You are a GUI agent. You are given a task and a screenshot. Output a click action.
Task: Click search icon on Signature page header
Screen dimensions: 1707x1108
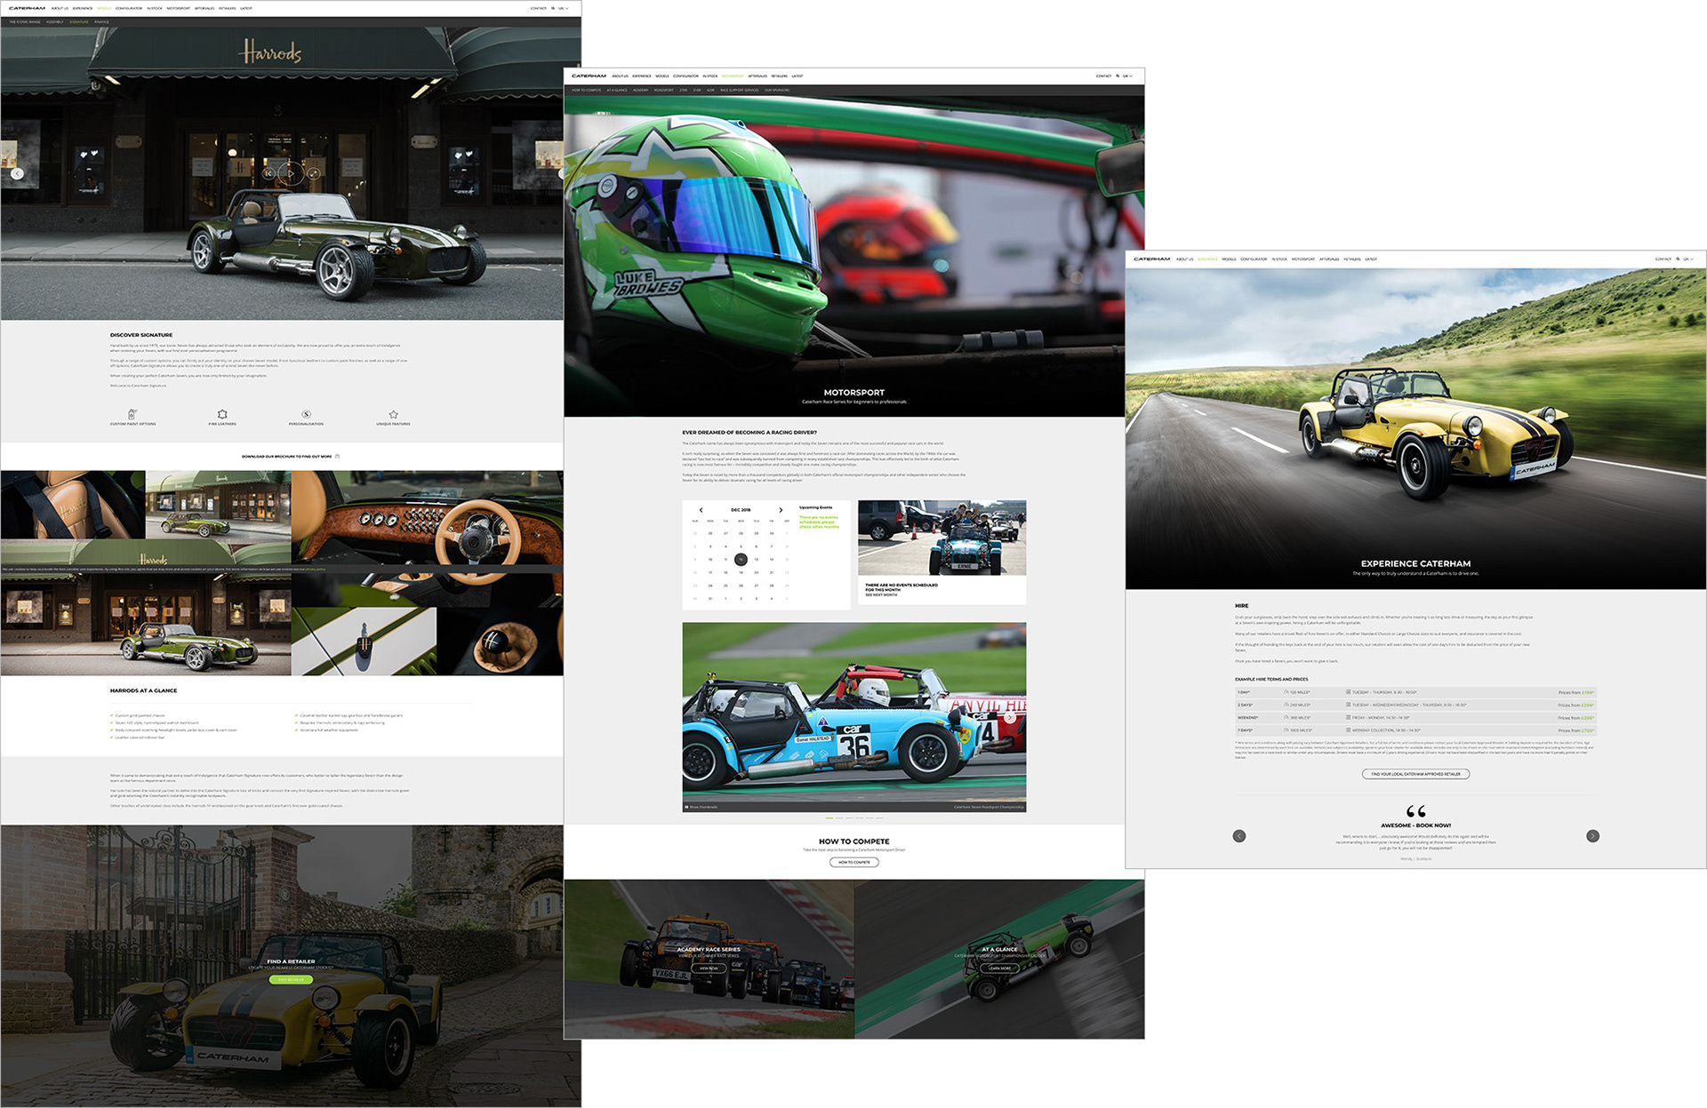[553, 8]
